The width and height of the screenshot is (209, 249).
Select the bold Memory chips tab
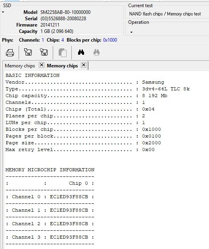click(x=62, y=66)
